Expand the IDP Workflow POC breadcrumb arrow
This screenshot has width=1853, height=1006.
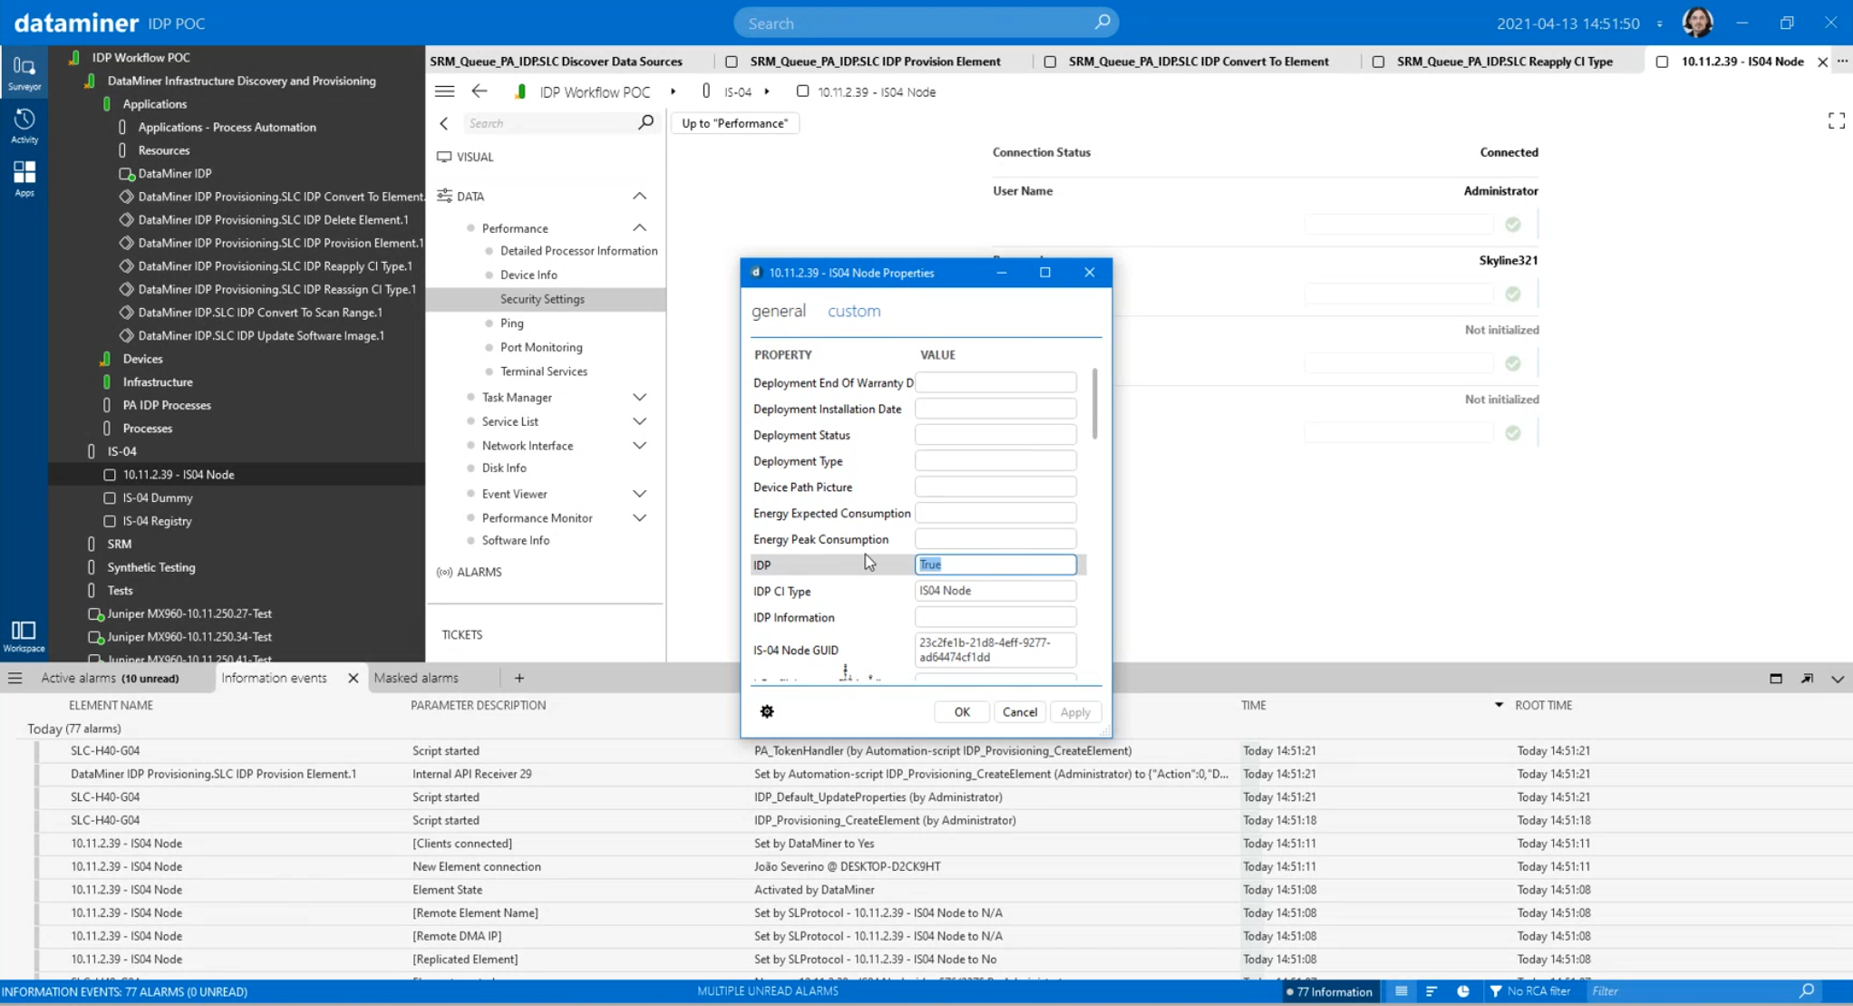tap(673, 92)
